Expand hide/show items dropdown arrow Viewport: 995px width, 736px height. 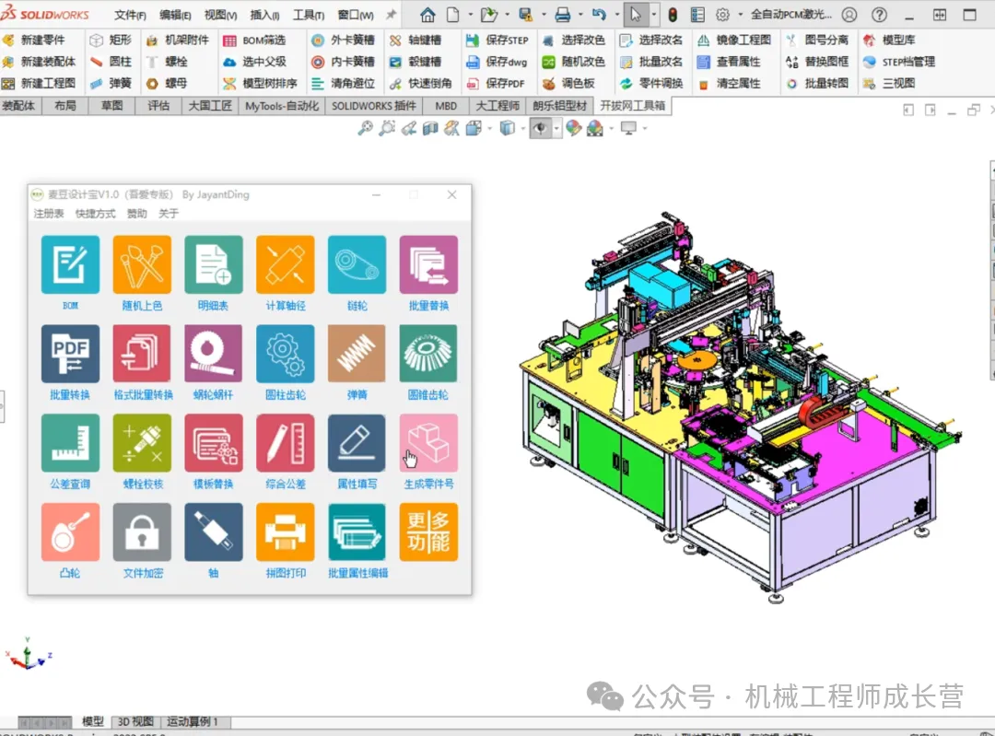coord(556,129)
